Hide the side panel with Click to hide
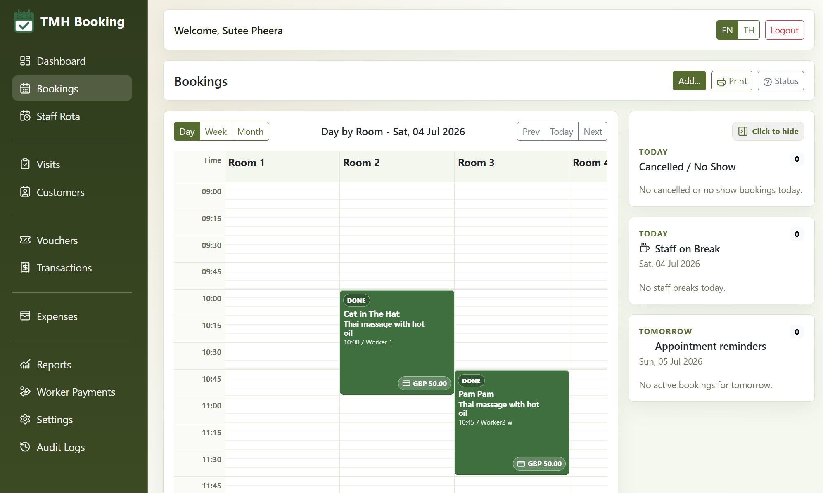This screenshot has height=493, width=823. [768, 131]
